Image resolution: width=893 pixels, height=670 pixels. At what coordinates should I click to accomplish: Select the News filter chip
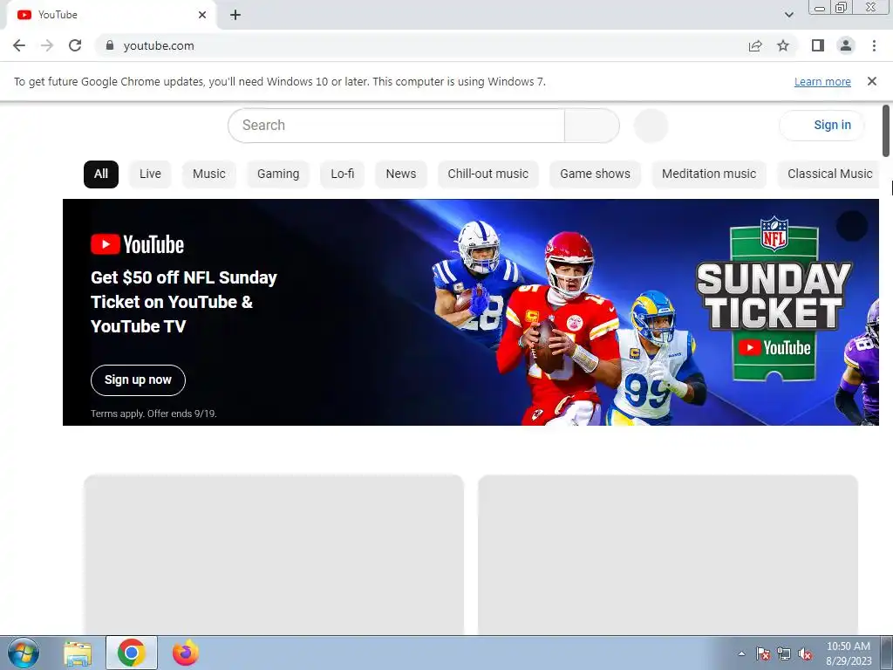pos(401,174)
